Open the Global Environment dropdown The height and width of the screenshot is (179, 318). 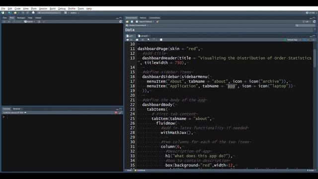137,25
